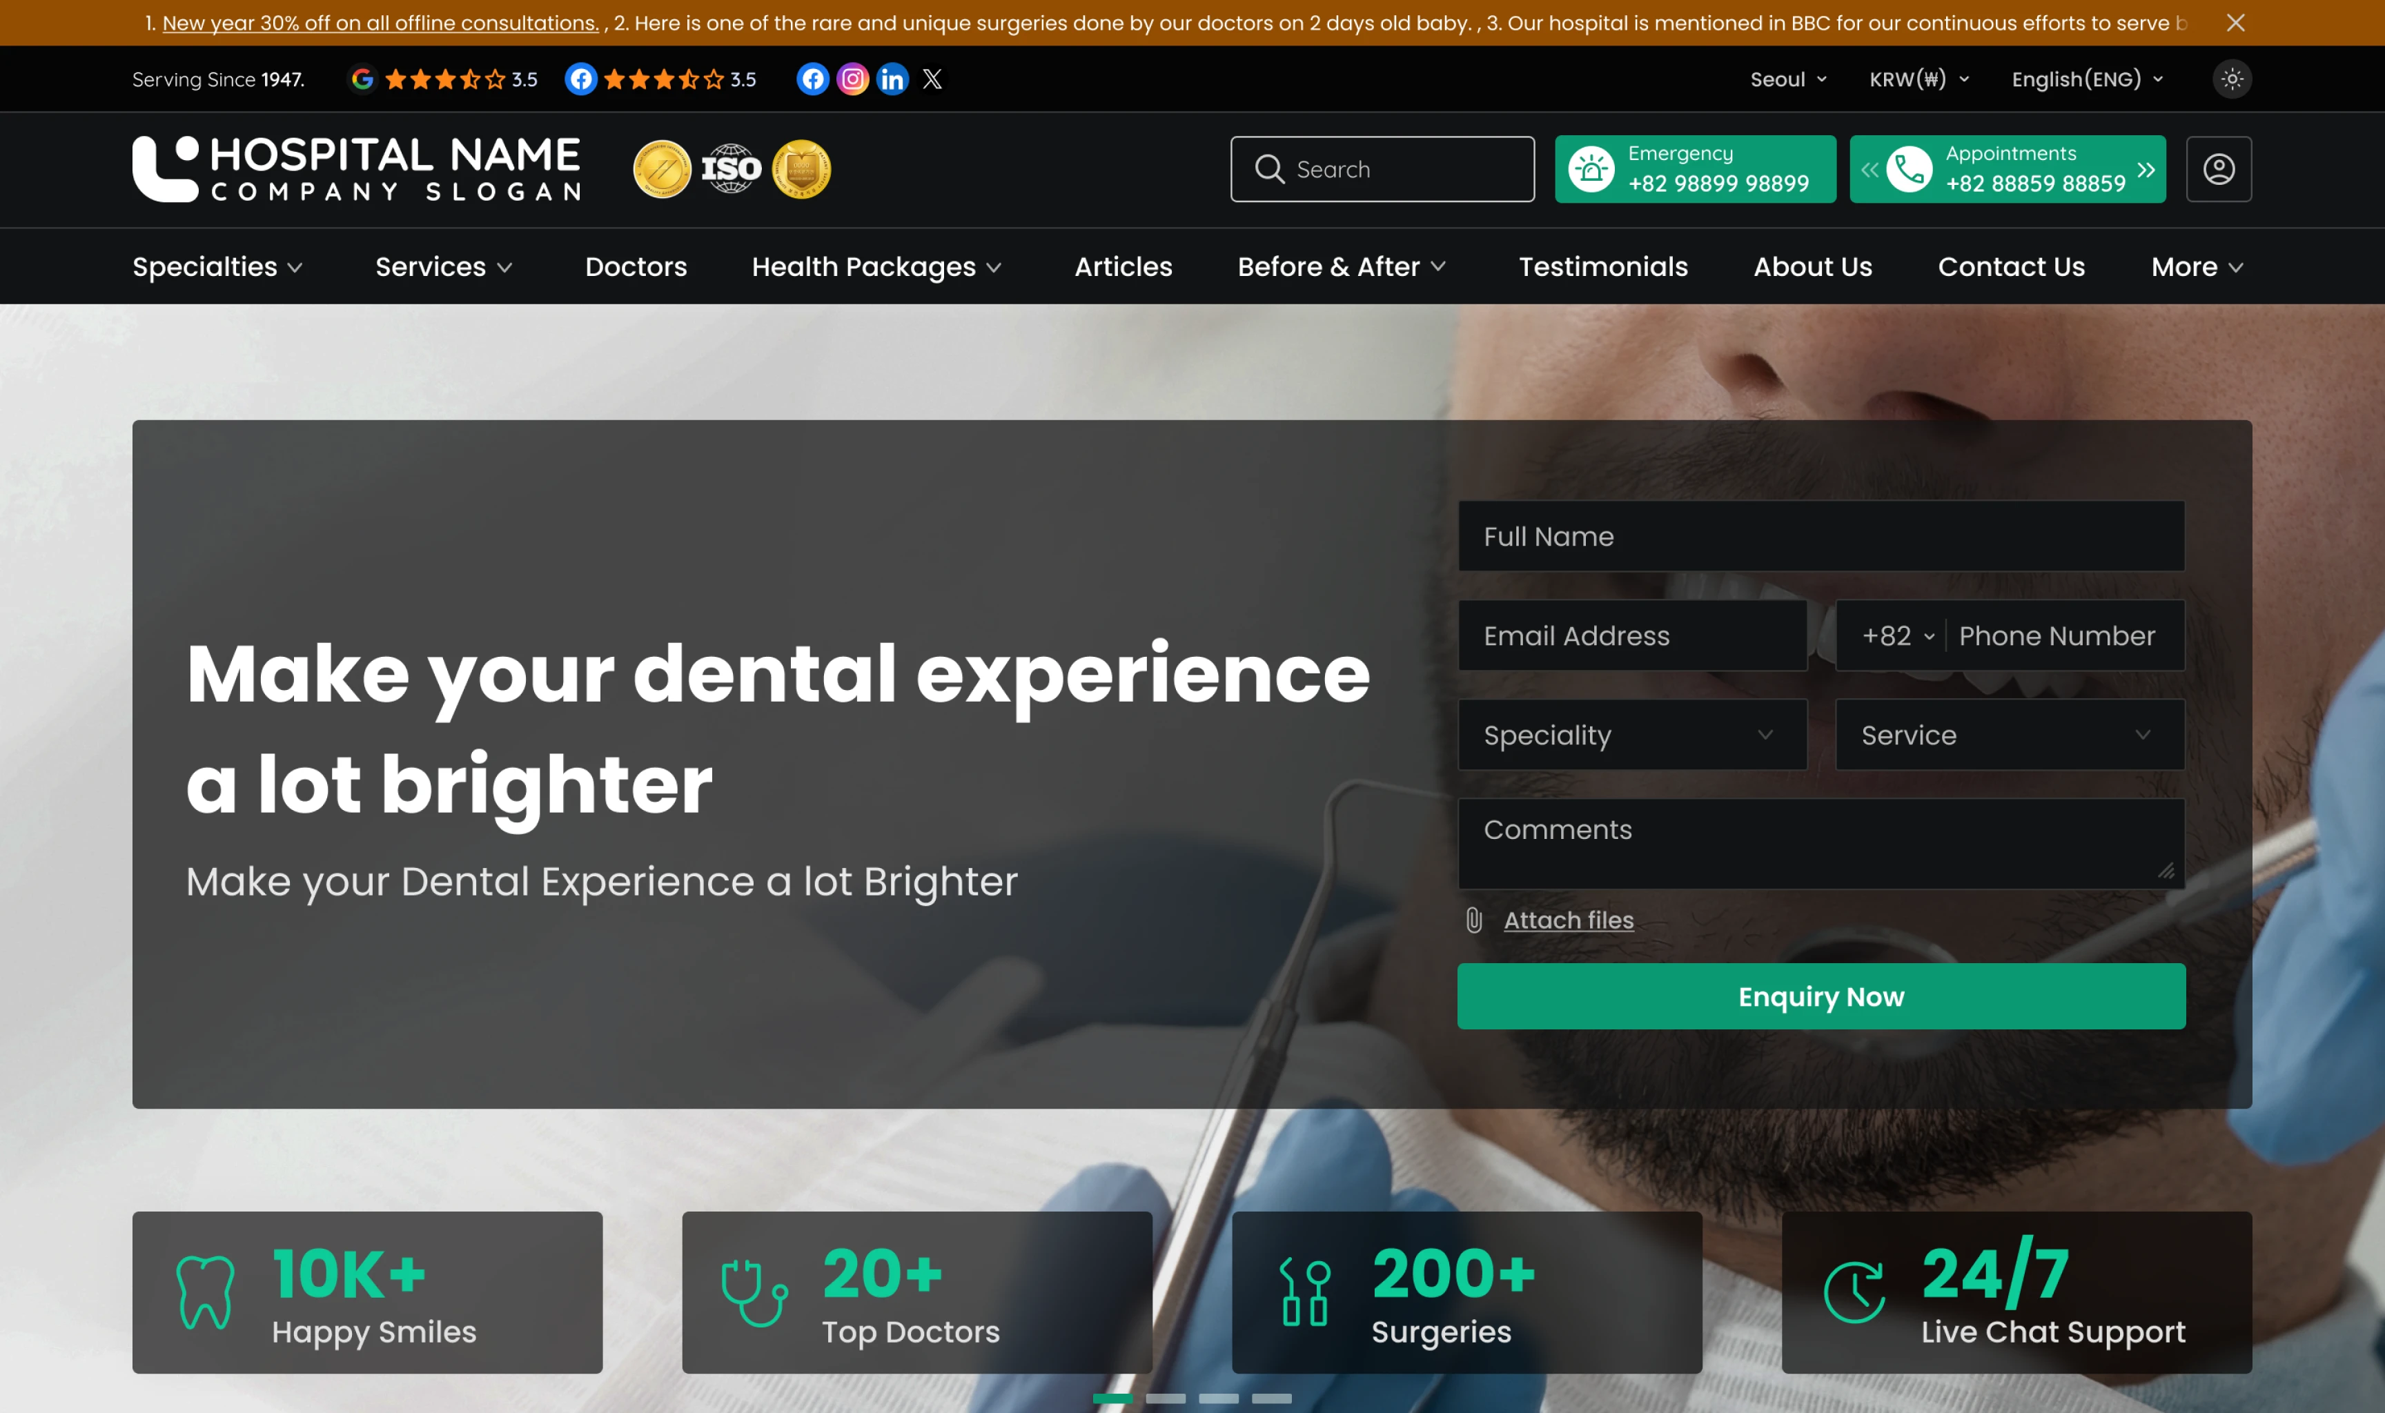Open the user account profile icon
The height and width of the screenshot is (1413, 2385).
pyautogui.click(x=2219, y=168)
